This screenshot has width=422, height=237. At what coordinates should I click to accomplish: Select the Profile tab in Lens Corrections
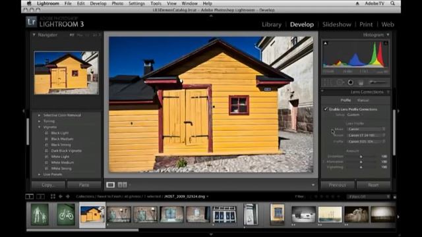[346, 100]
